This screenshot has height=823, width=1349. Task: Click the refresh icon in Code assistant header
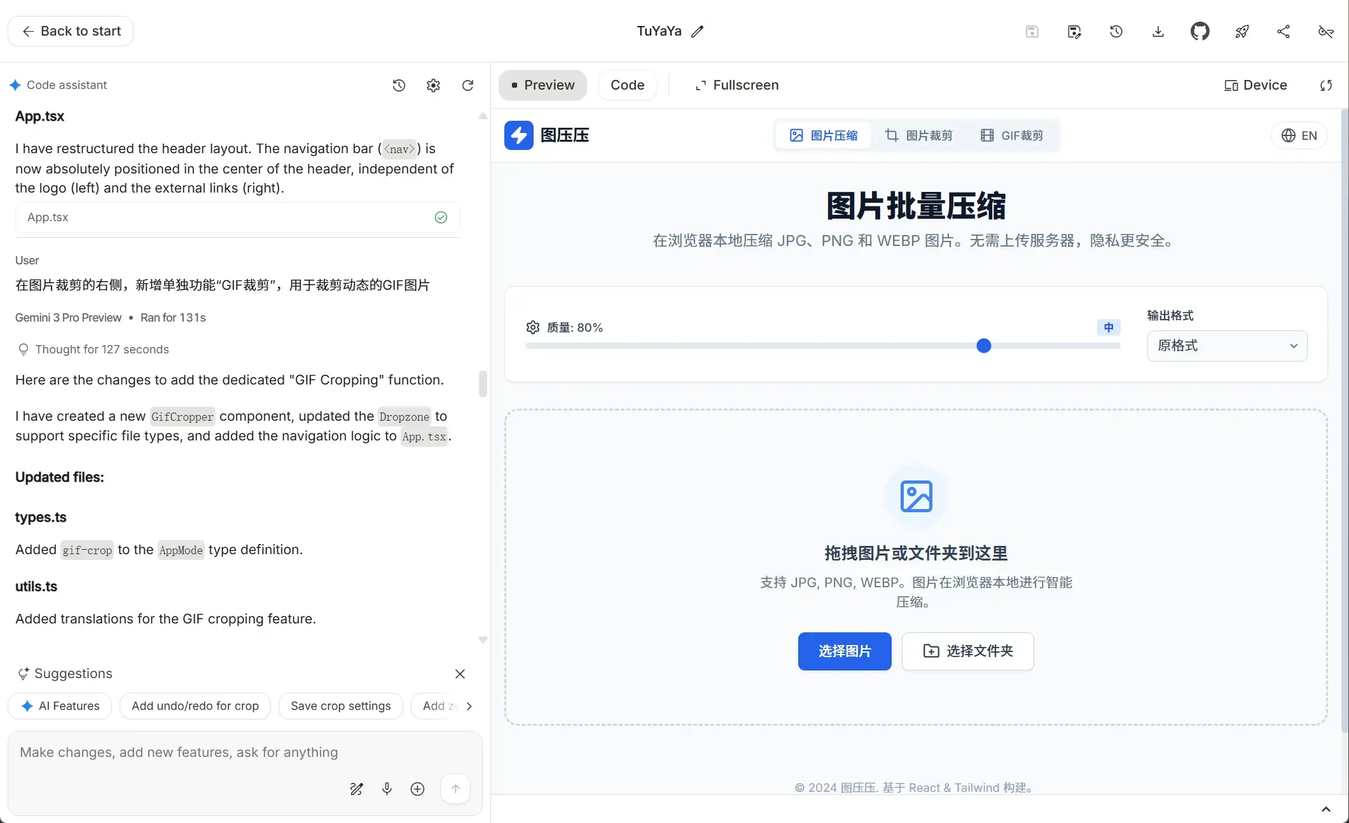tap(467, 85)
